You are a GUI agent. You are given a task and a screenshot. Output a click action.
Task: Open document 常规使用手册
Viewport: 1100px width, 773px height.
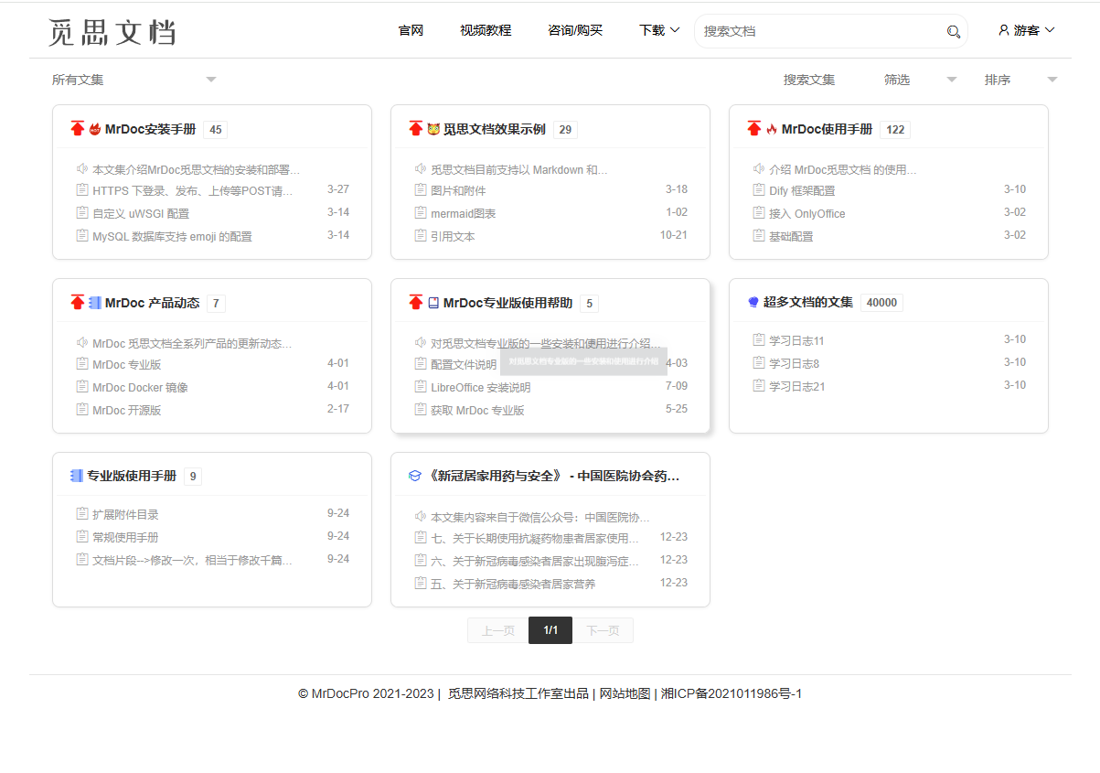tap(125, 537)
